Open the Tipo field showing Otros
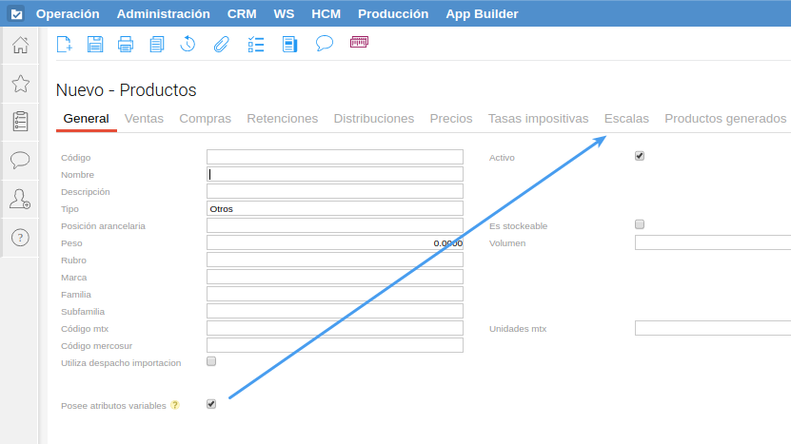791x444 pixels. pyautogui.click(x=334, y=208)
